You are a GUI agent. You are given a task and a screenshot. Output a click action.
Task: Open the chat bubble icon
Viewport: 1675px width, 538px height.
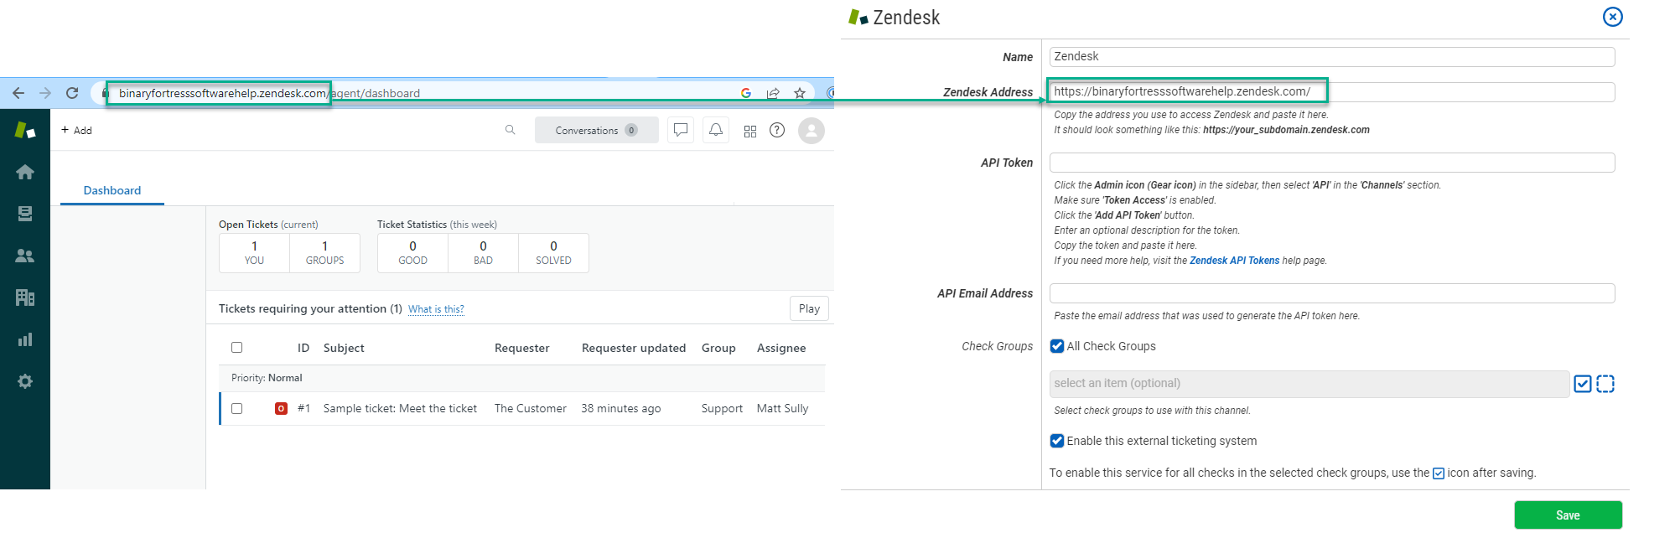(681, 130)
